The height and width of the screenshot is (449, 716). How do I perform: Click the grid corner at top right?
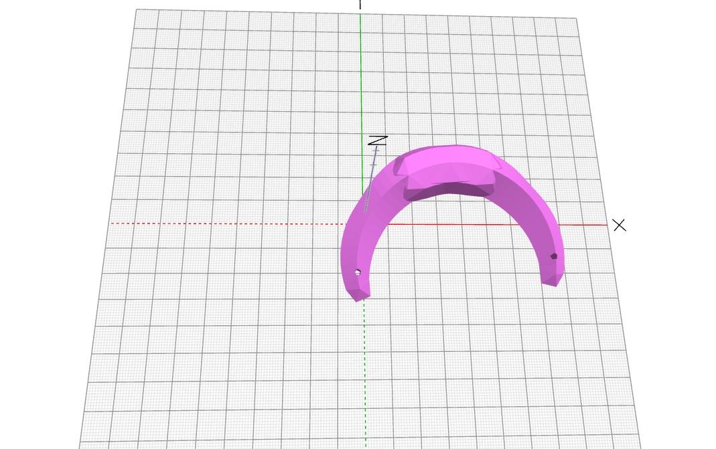(x=576, y=17)
